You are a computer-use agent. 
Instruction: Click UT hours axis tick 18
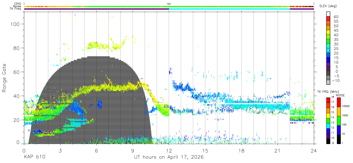click(x=241, y=151)
